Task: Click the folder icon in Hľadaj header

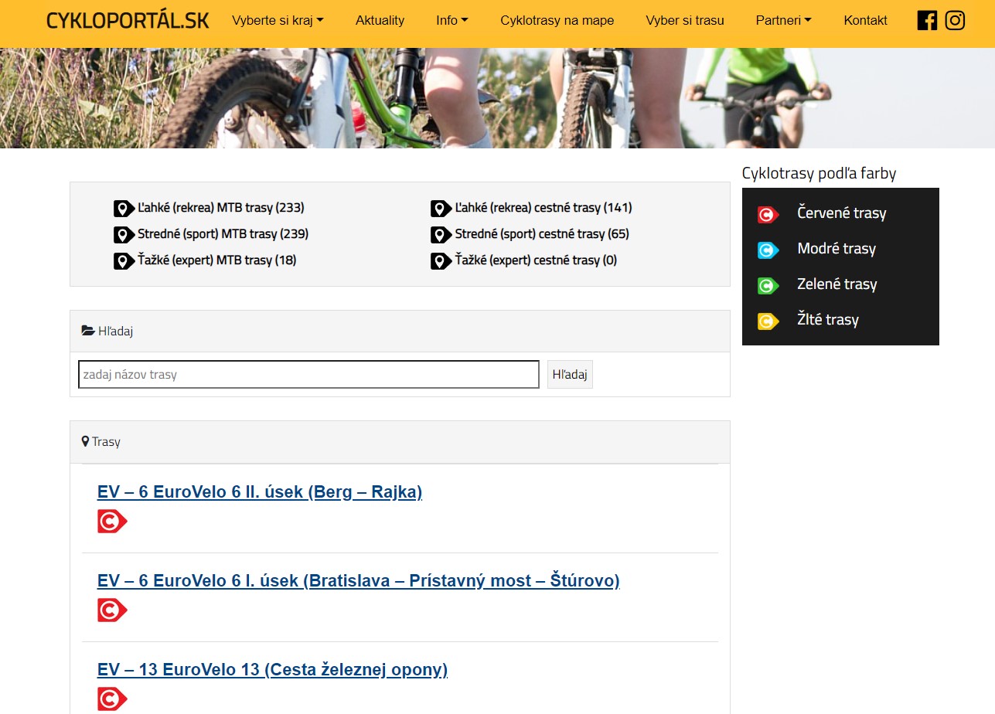Action: click(x=88, y=331)
